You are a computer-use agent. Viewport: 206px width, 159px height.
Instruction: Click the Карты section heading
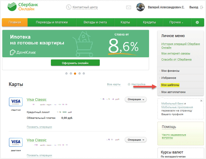pos(16,84)
